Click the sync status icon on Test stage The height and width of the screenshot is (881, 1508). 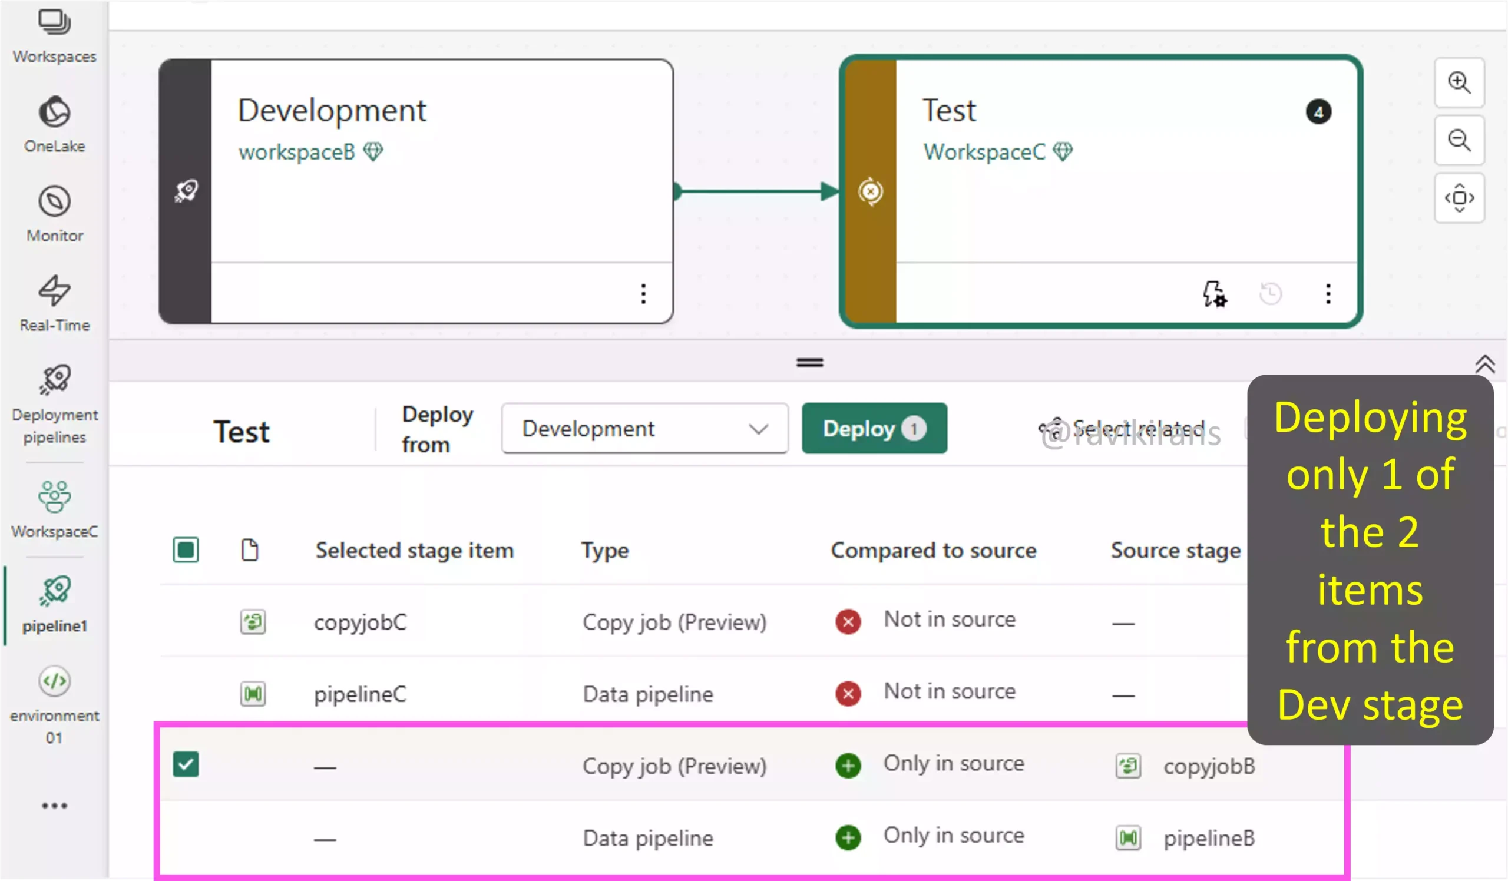(x=871, y=191)
